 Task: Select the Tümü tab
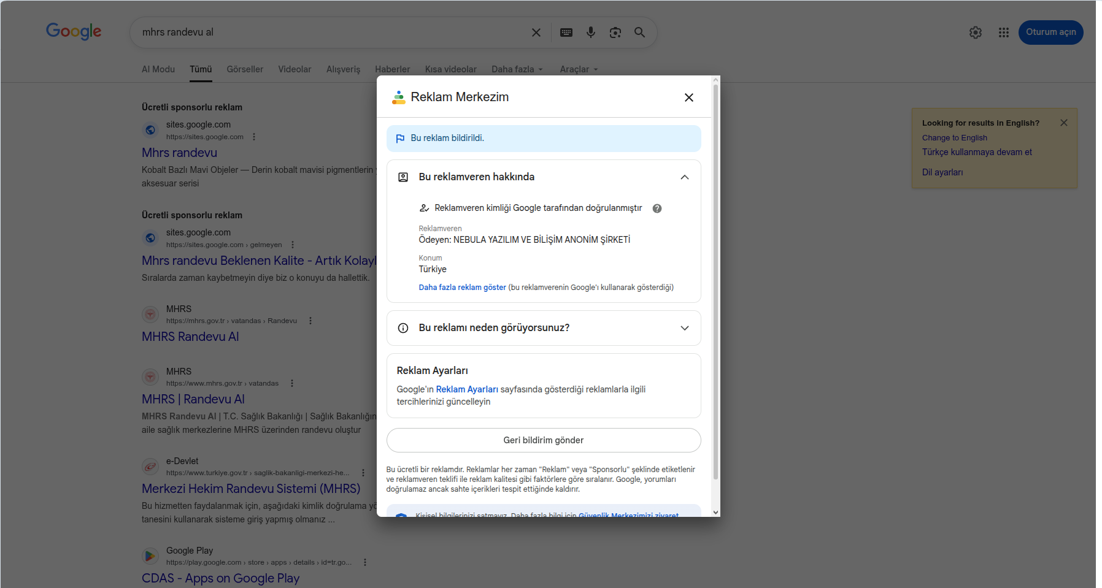tap(201, 69)
